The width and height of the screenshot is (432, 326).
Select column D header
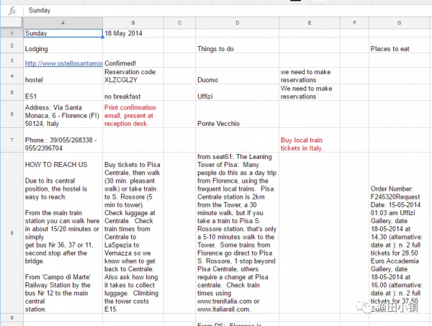237,24
